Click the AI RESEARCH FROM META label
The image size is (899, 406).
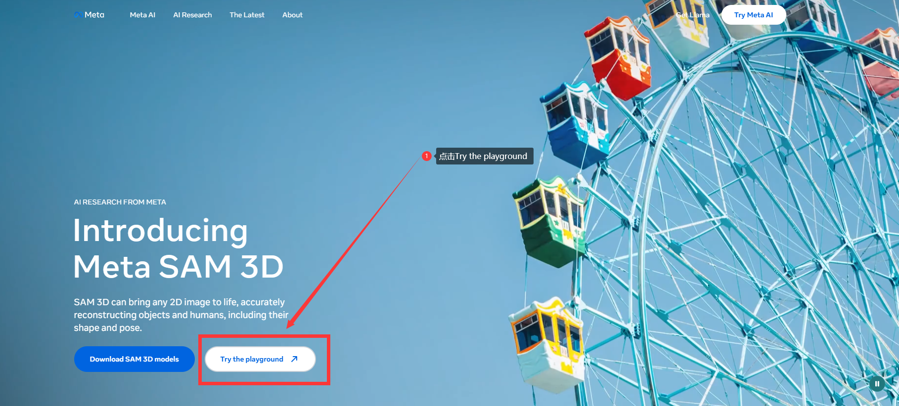tap(120, 202)
